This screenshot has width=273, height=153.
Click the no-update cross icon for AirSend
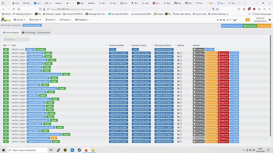178,53
